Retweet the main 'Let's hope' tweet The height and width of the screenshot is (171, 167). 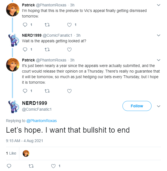(31, 166)
